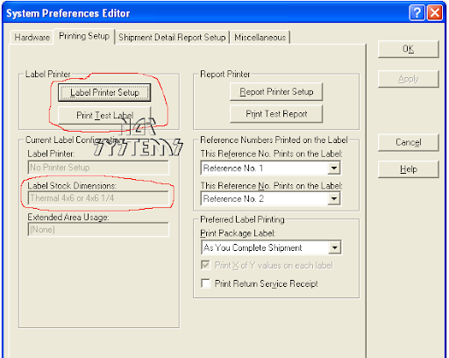Click the Reference No. 1 combo box text
The image size is (449, 358).
coord(233,168)
